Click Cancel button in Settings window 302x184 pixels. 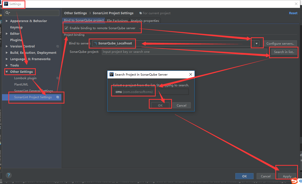265,176
